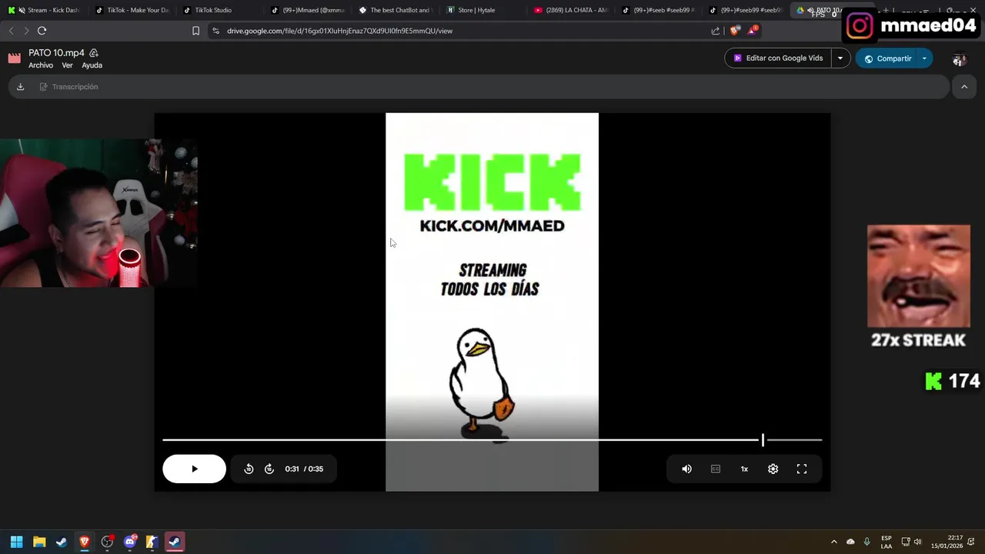The height and width of the screenshot is (554, 985).
Task: Open the taskbar volume control
Action: click(x=917, y=542)
